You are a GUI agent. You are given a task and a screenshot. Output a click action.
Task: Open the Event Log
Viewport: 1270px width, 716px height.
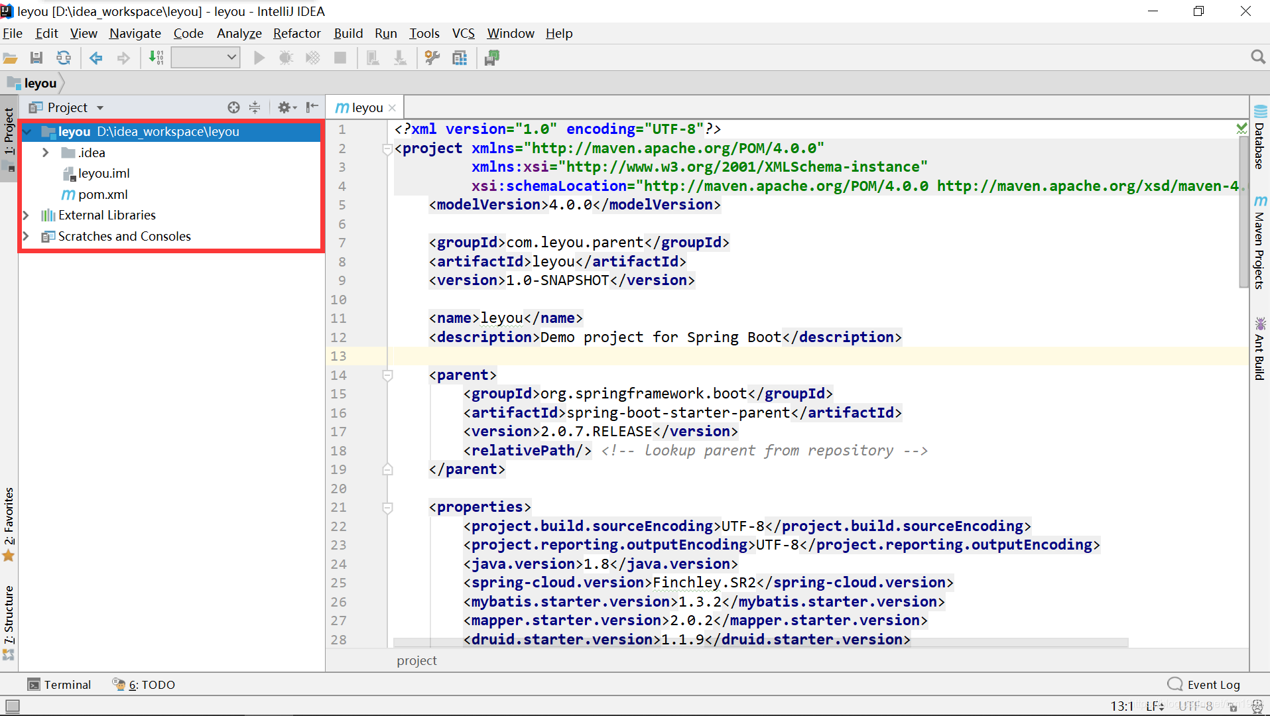pos(1204,684)
